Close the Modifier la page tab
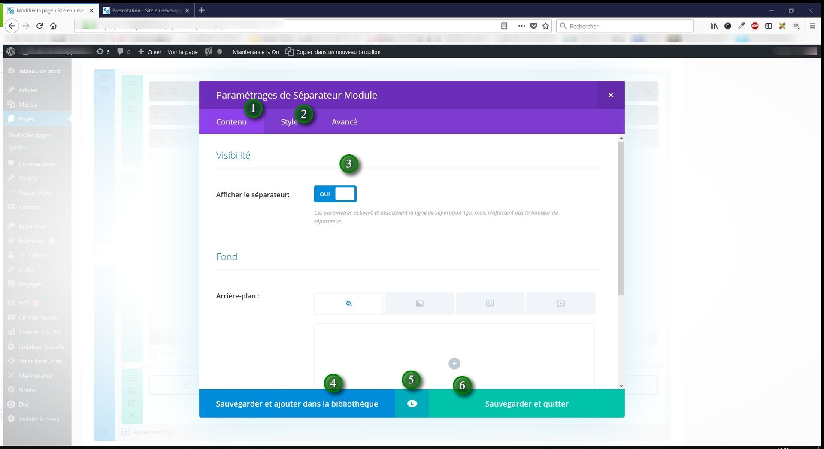824x449 pixels. point(91,10)
